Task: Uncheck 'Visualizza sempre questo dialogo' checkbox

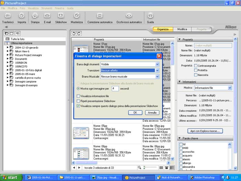Action: tap(78, 106)
